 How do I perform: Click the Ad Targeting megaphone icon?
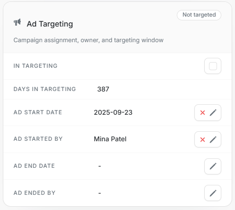[x=17, y=22]
